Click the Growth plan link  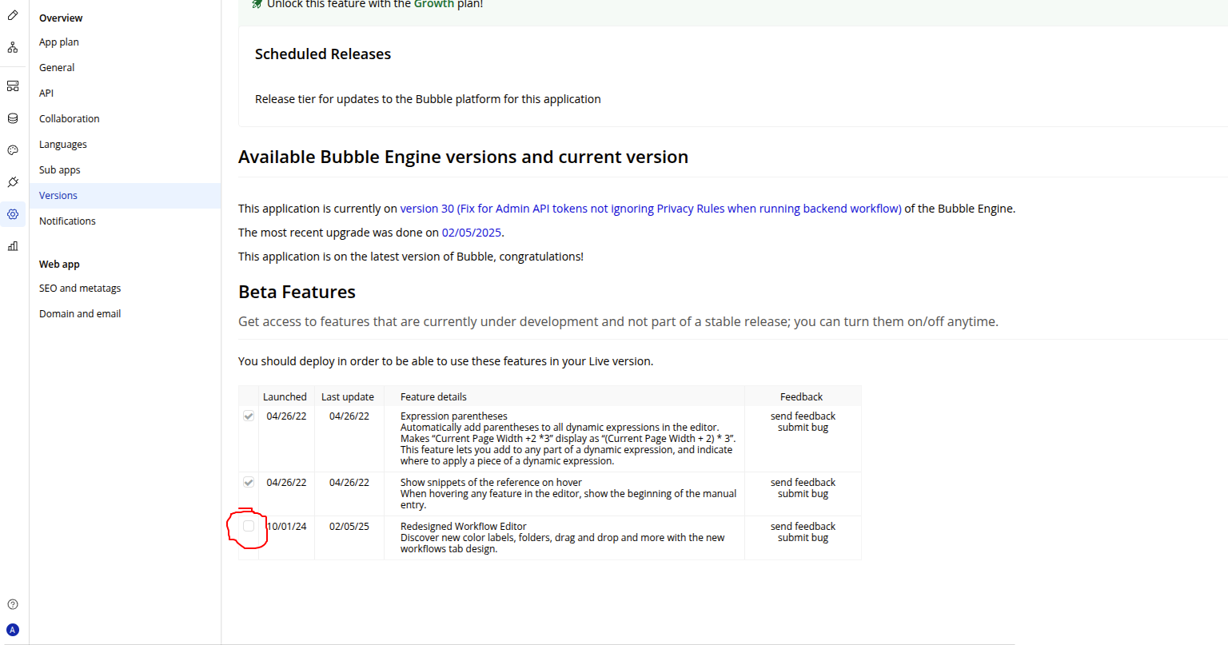click(434, 4)
